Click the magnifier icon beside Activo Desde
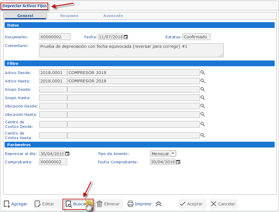Image resolution: width=279 pixels, height=212 pixels. click(x=203, y=73)
